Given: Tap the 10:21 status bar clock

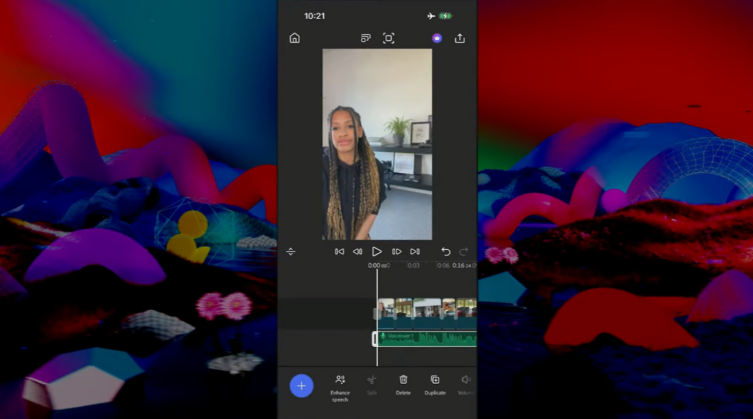Looking at the screenshot, I should (x=315, y=16).
